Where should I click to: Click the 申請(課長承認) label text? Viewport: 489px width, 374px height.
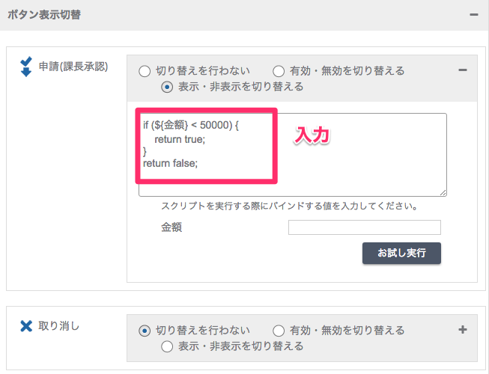click(73, 67)
